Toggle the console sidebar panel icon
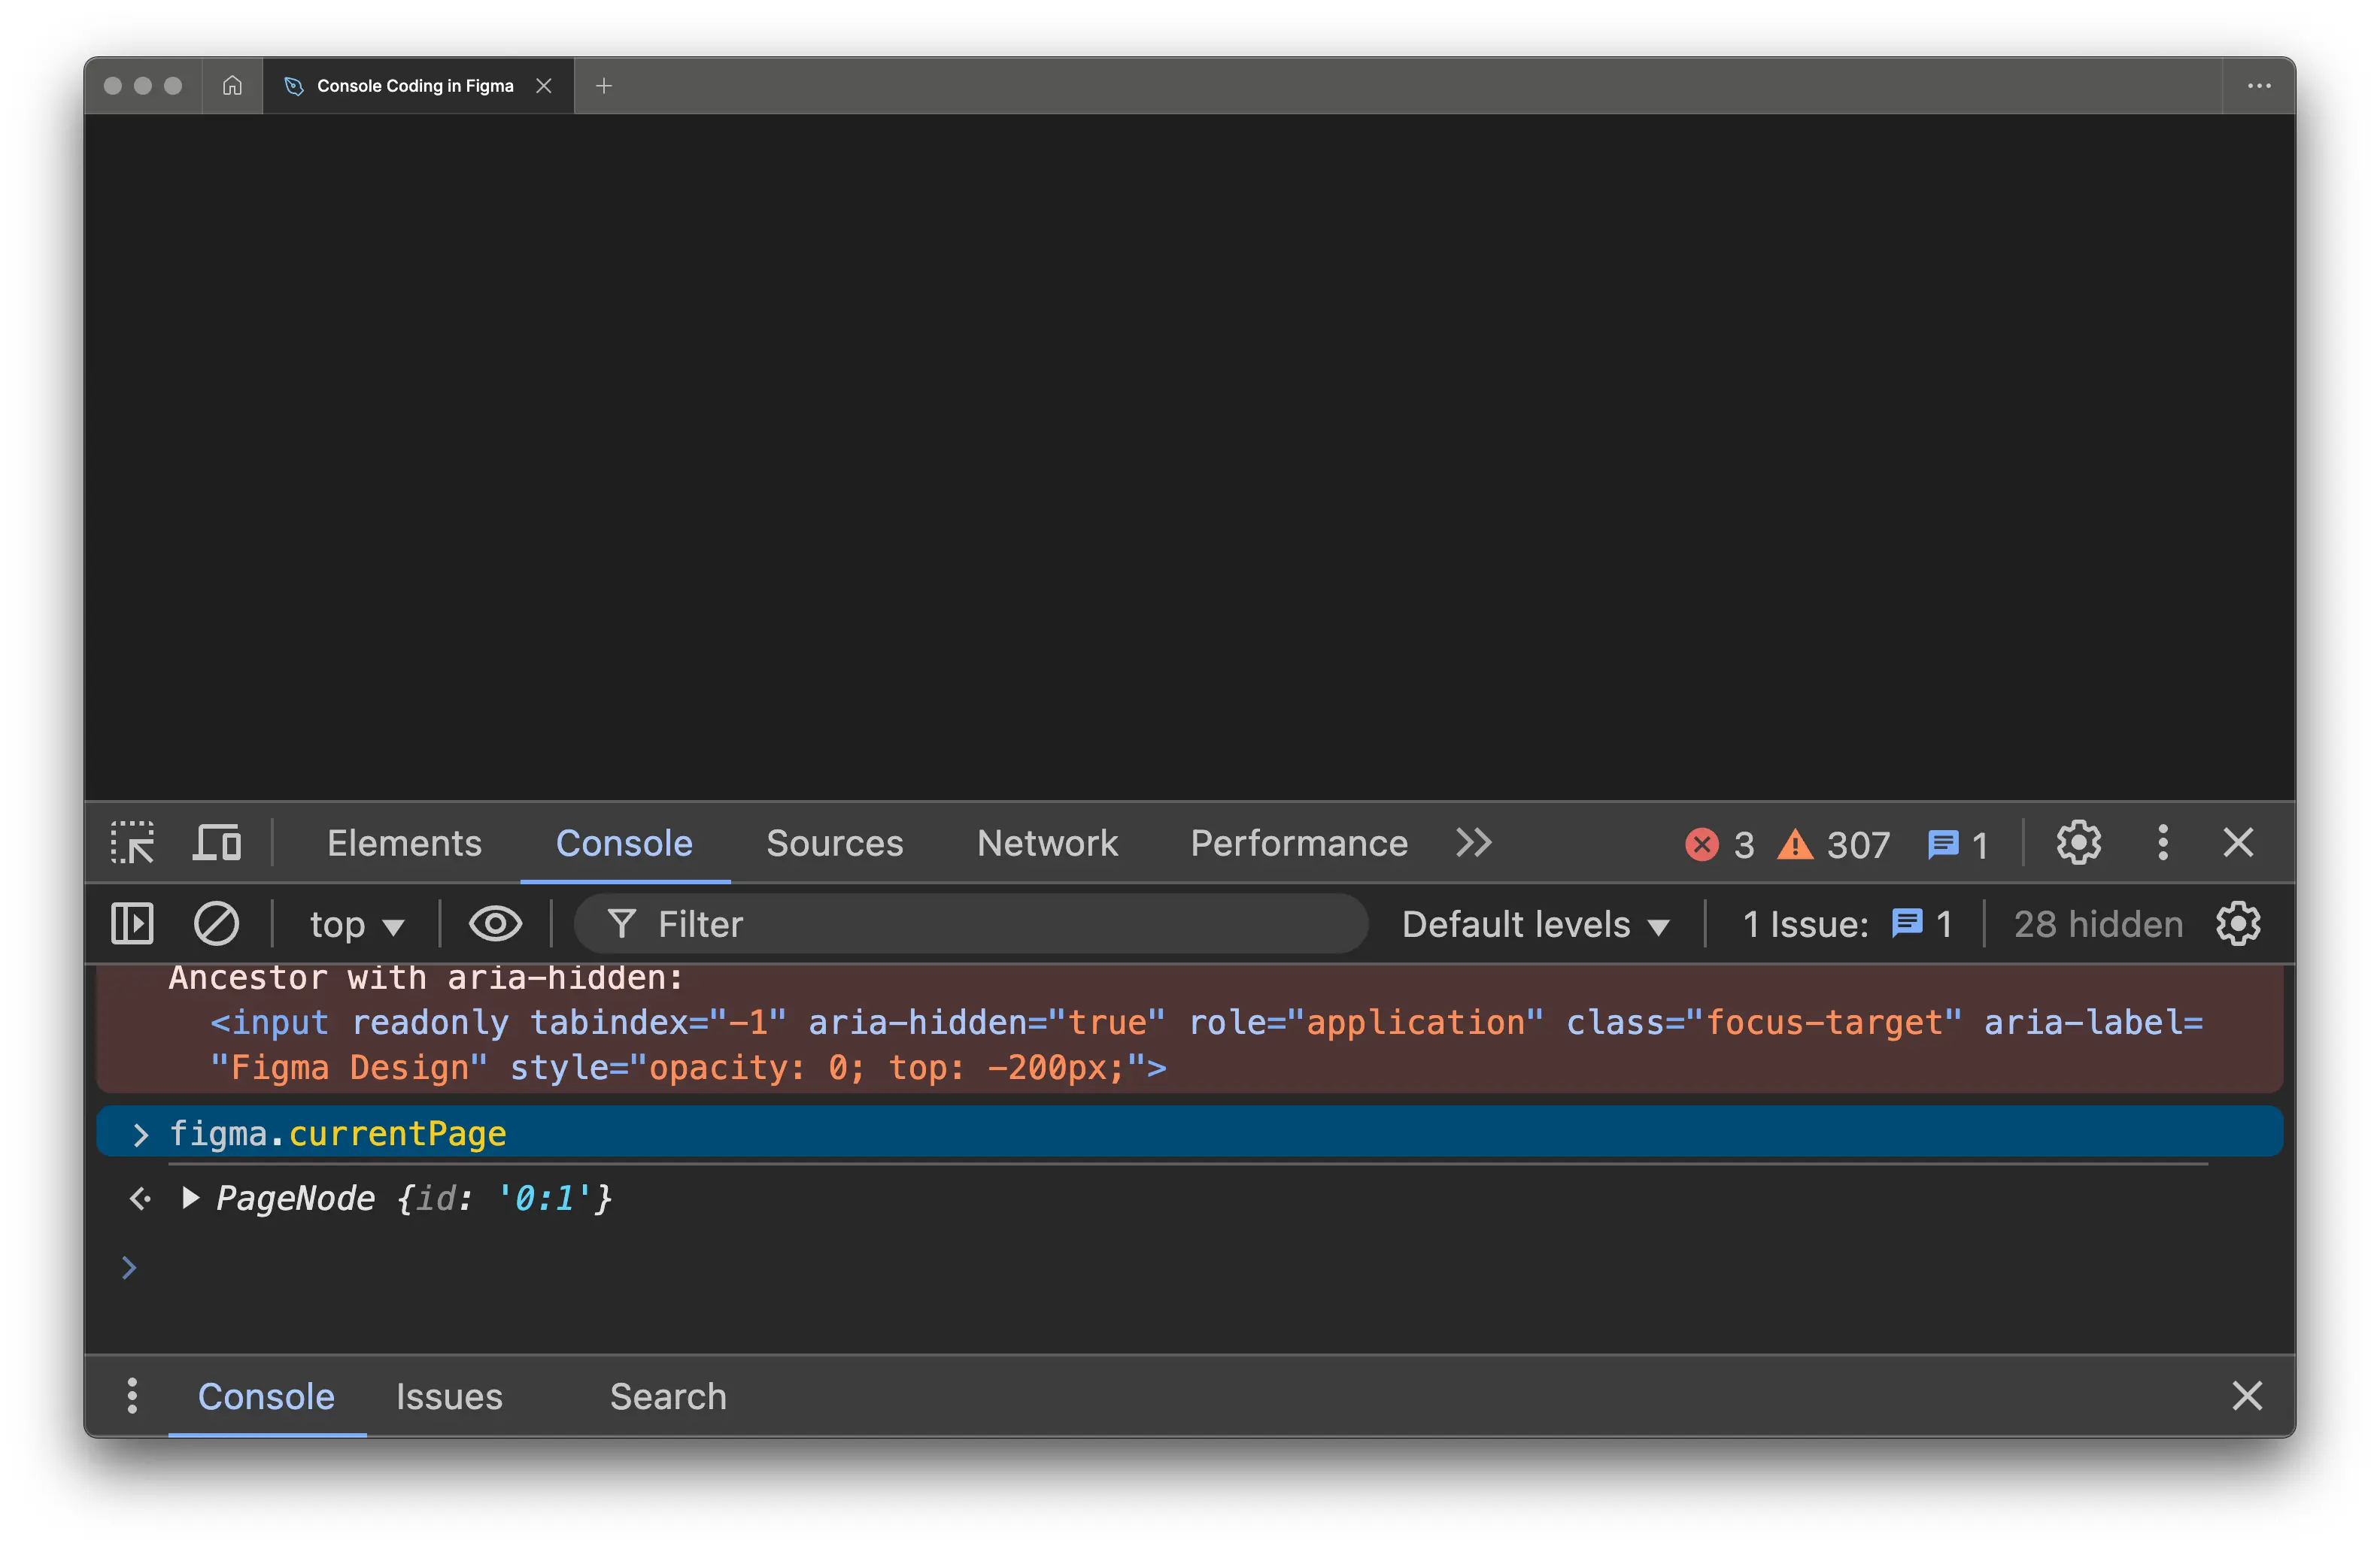 (132, 923)
